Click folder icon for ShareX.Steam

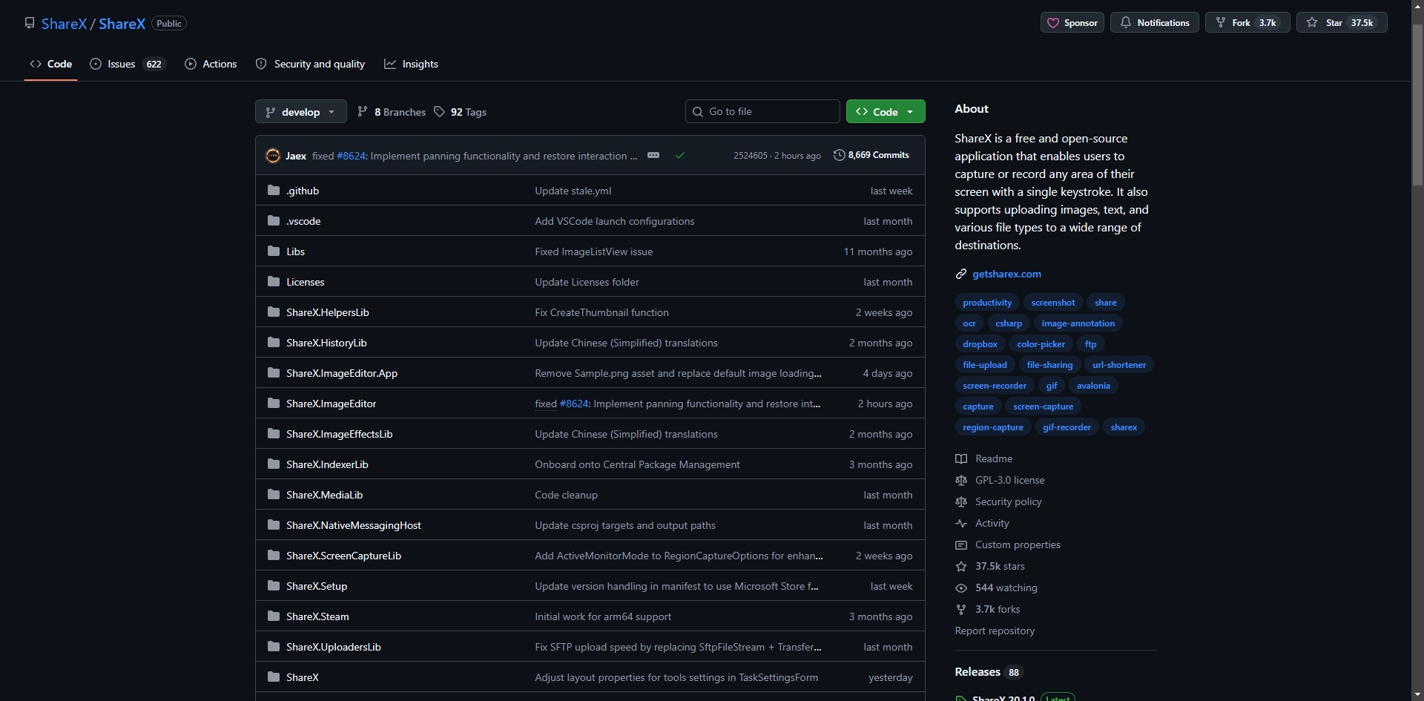[x=274, y=616]
